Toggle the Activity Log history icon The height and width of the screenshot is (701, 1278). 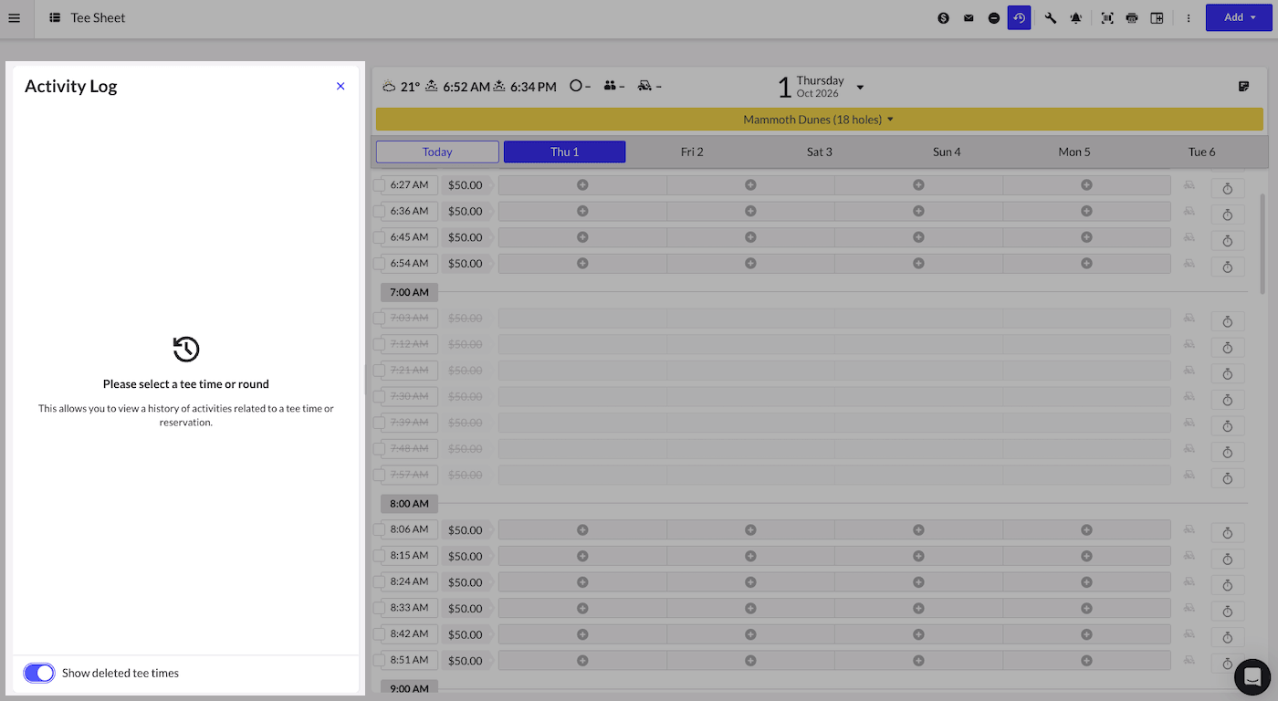point(1020,17)
